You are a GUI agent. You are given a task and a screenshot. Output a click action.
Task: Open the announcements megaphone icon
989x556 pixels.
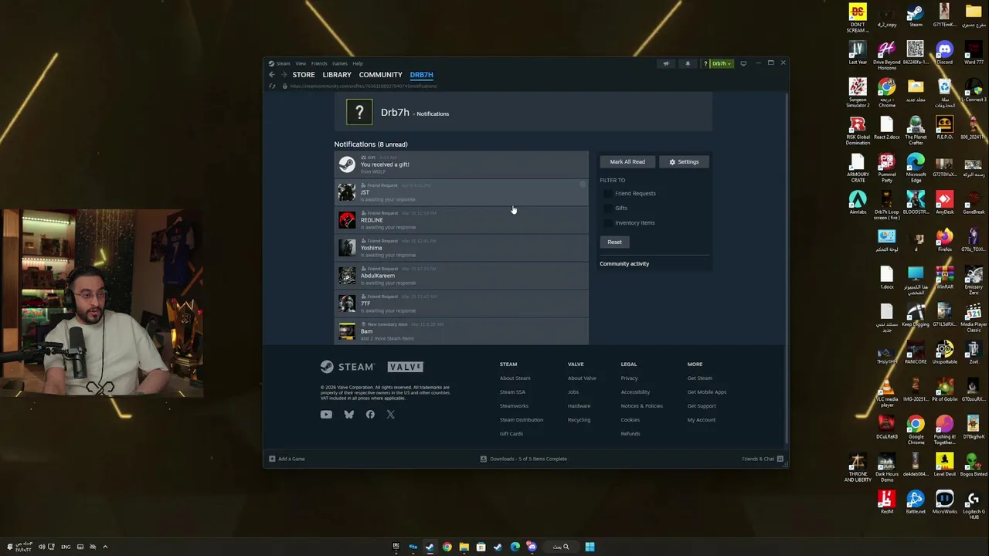click(666, 63)
